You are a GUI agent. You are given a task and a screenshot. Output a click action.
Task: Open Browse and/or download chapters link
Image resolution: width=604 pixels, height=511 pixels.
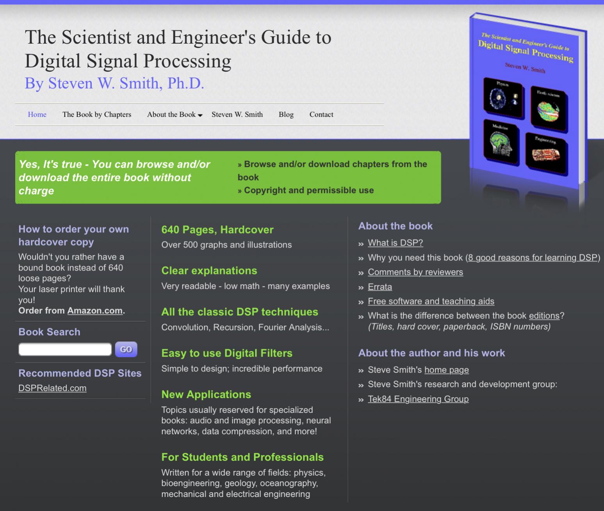point(332,171)
